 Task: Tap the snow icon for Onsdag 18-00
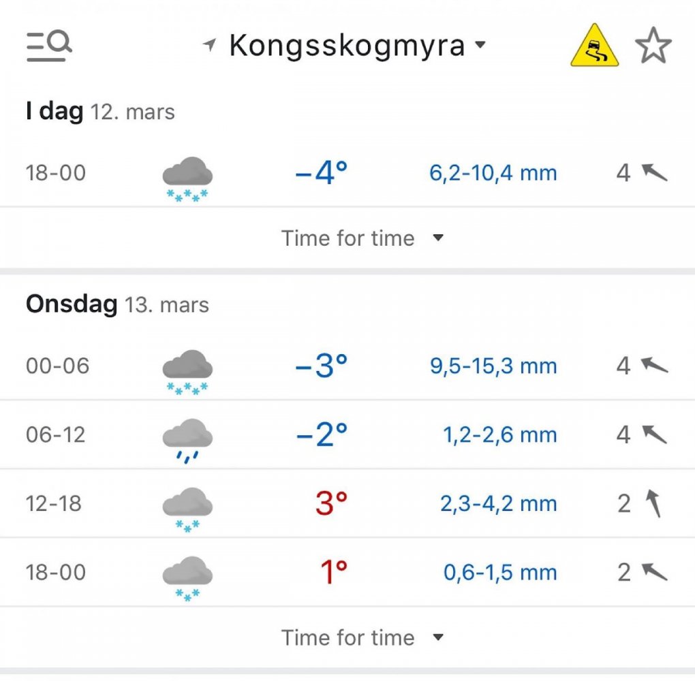point(187,577)
